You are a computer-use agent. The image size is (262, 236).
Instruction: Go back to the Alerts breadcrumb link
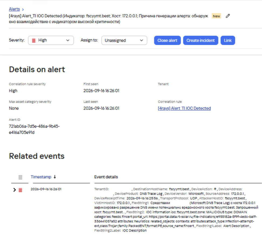click(14, 9)
